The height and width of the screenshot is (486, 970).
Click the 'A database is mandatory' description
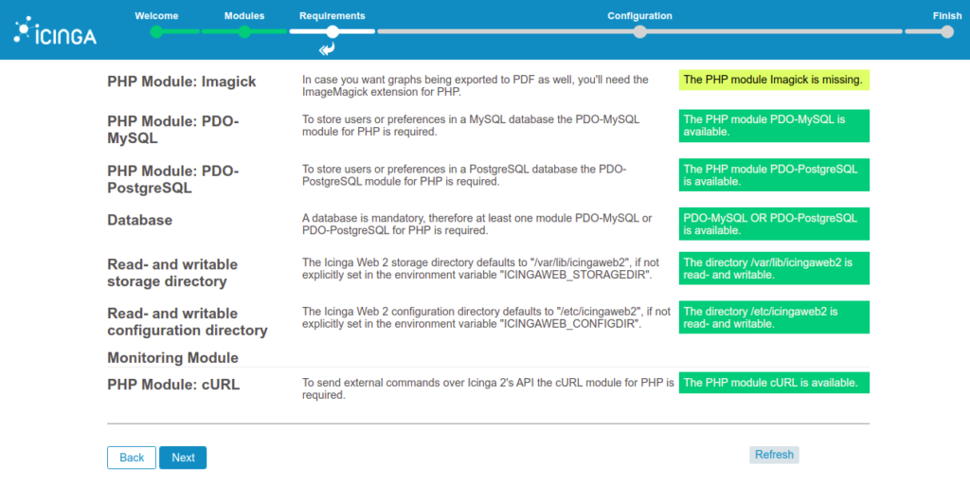pos(477,225)
